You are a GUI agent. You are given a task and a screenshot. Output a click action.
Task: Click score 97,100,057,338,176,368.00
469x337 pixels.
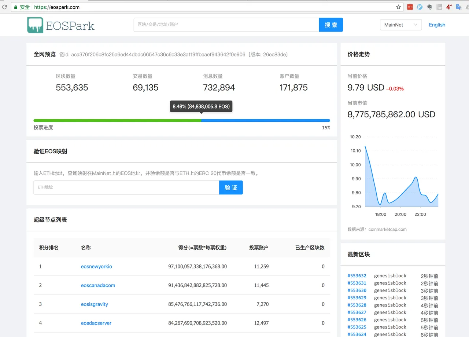tap(197, 267)
